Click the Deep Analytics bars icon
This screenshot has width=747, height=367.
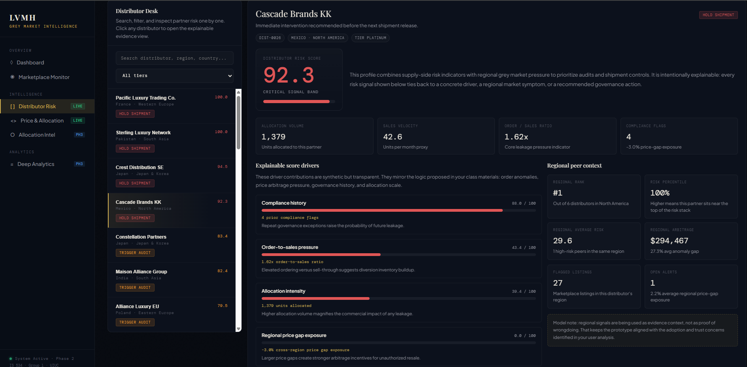(12, 164)
